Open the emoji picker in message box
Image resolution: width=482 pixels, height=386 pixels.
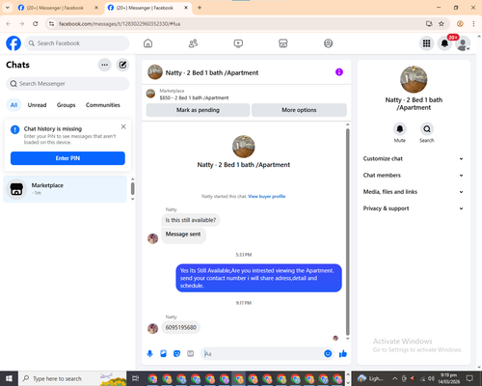click(328, 354)
